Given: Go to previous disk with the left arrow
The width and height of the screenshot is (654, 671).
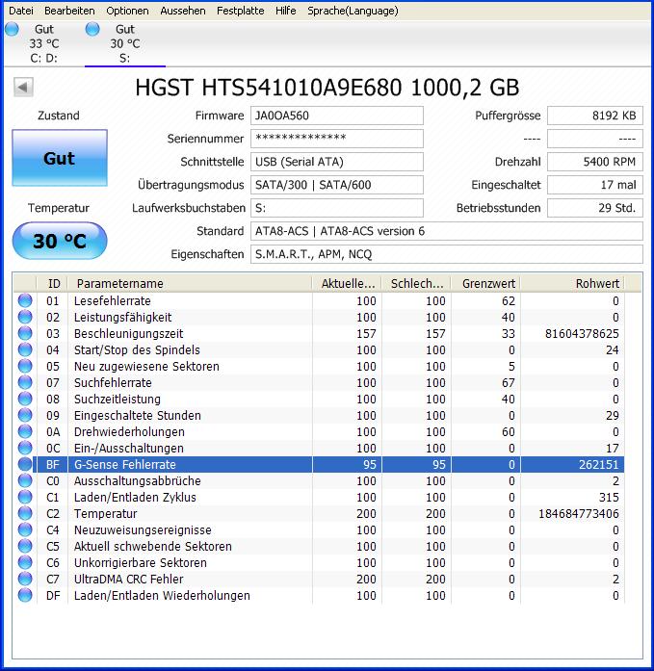Looking at the screenshot, I should 23,88.
